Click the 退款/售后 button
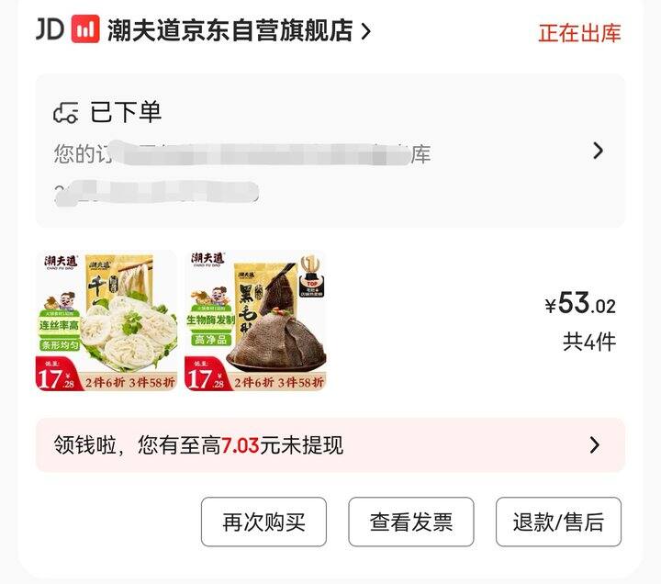Screen dimensions: 661x584 pos(558,522)
